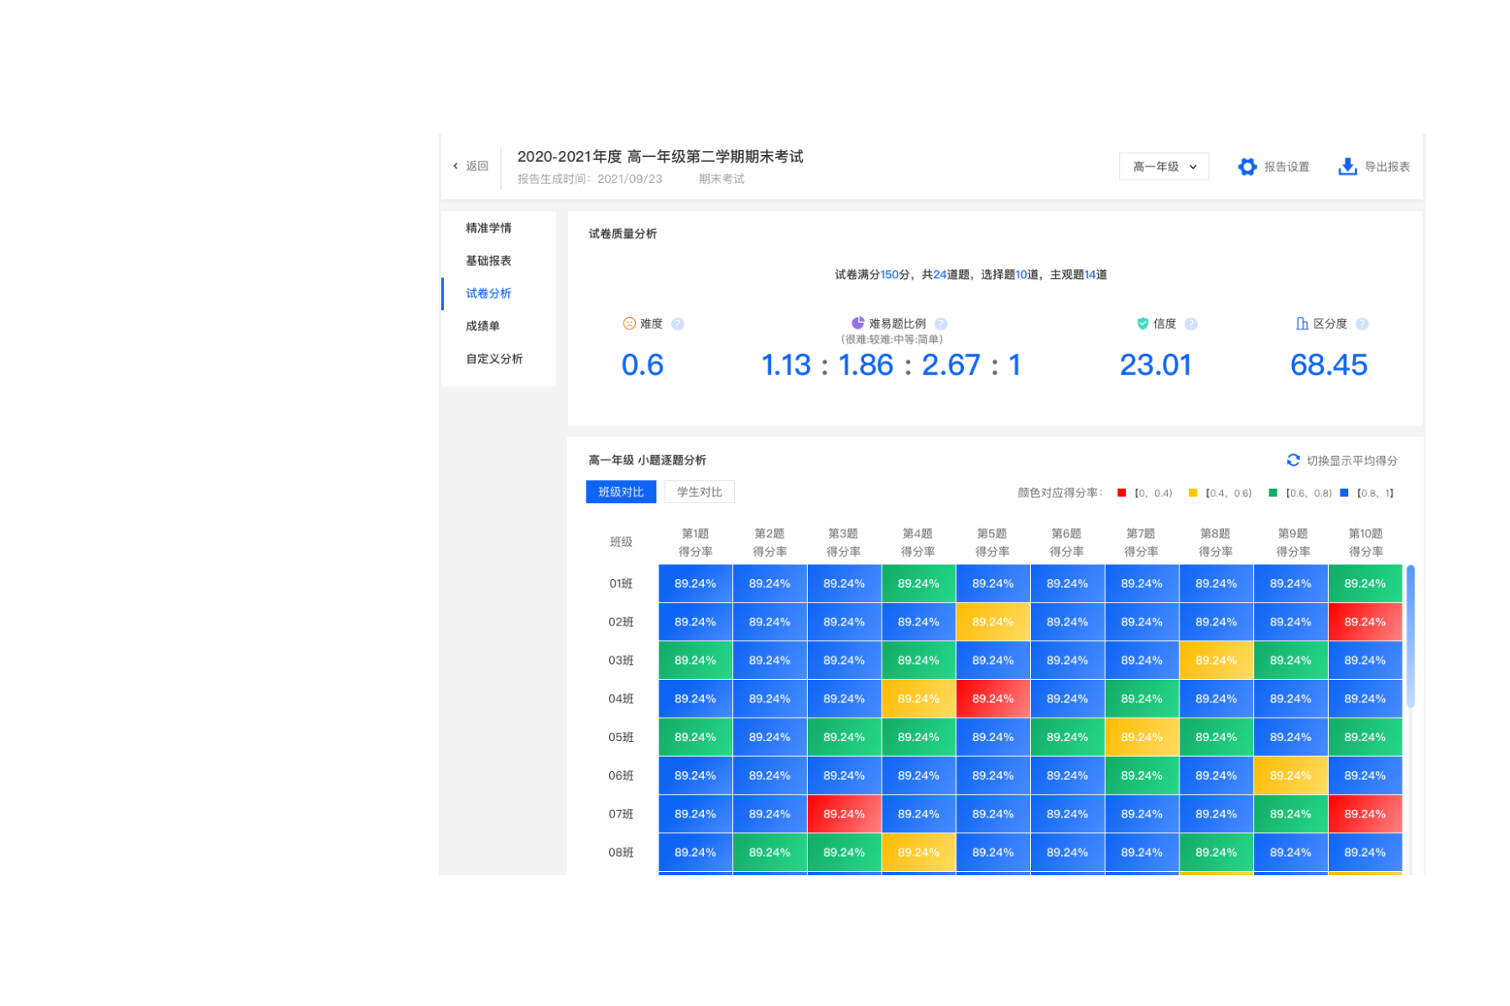The height and width of the screenshot is (1006, 1510).
Task: Click the 试卷分析 sidebar item
Action: (488, 293)
